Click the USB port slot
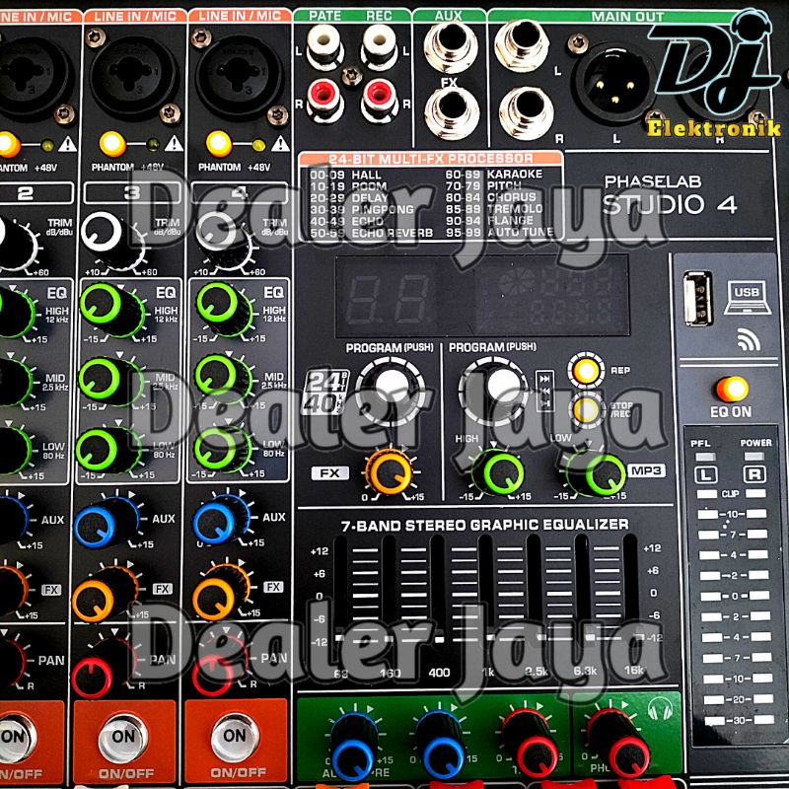Image resolution: width=789 pixels, height=789 pixels. pyautogui.click(x=698, y=298)
